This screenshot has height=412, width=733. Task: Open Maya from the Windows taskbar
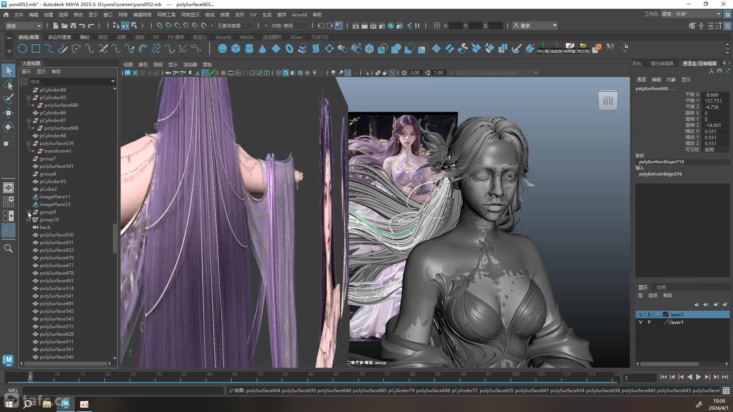(x=65, y=404)
